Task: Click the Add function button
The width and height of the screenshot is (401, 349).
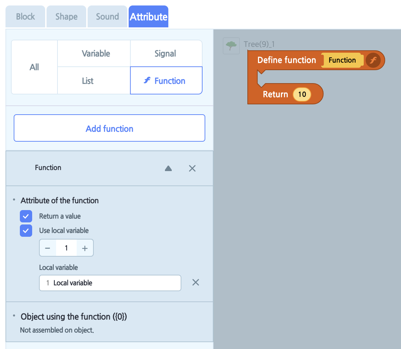Action: tap(109, 128)
